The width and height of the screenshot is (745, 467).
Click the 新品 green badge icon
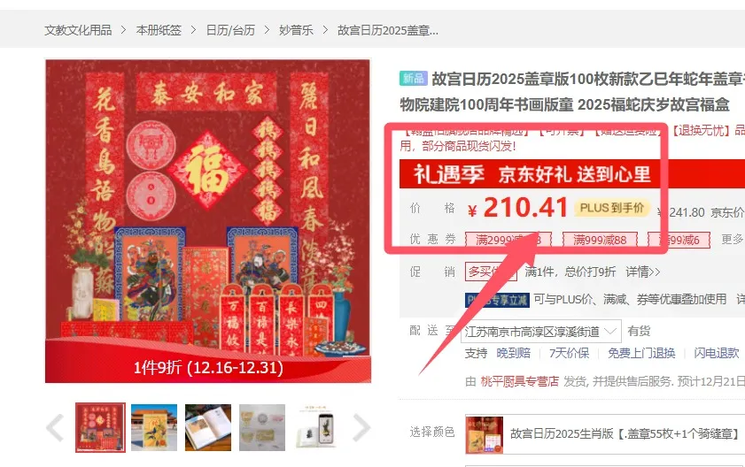(414, 79)
